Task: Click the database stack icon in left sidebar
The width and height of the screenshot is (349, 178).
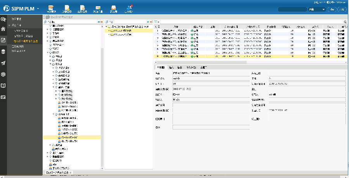Action: [3, 52]
